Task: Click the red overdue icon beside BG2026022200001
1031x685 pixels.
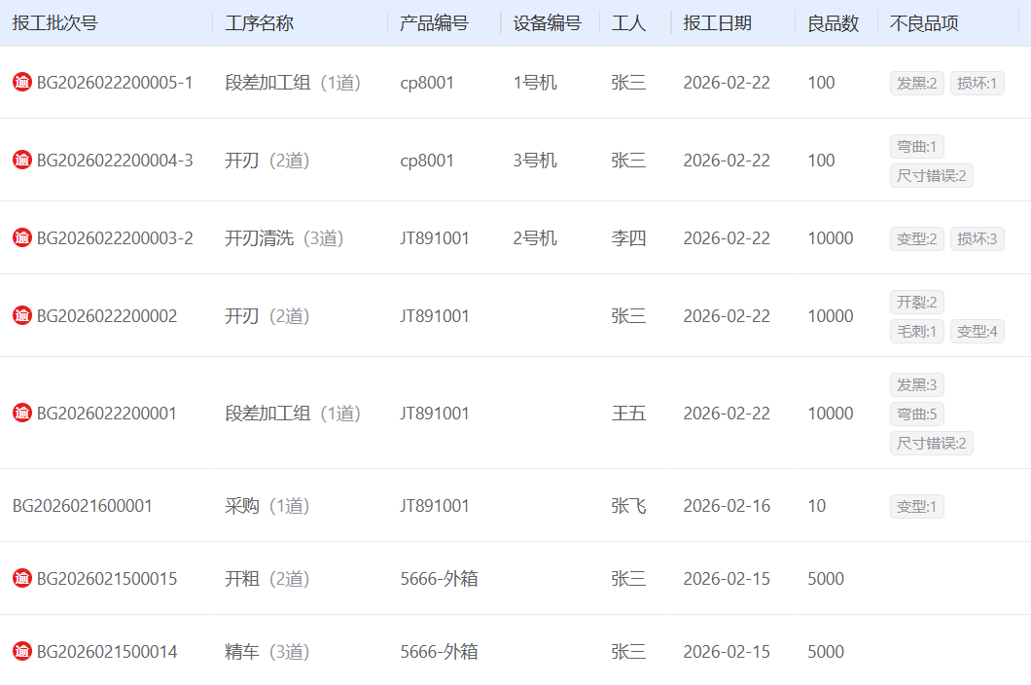Action: 22,414
